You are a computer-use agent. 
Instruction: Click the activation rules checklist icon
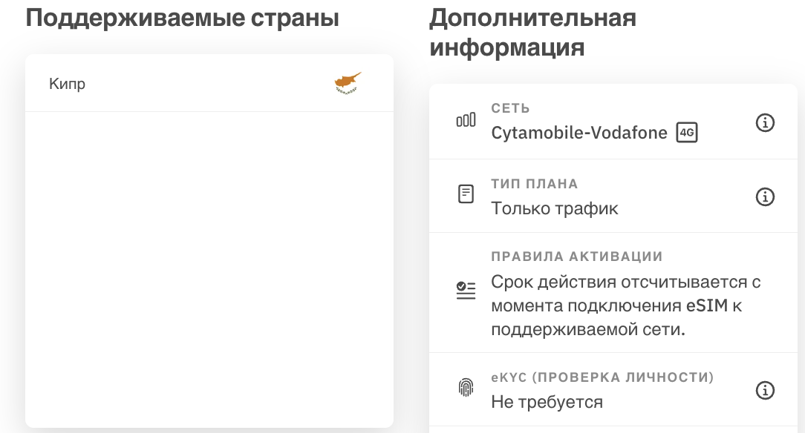point(466,291)
